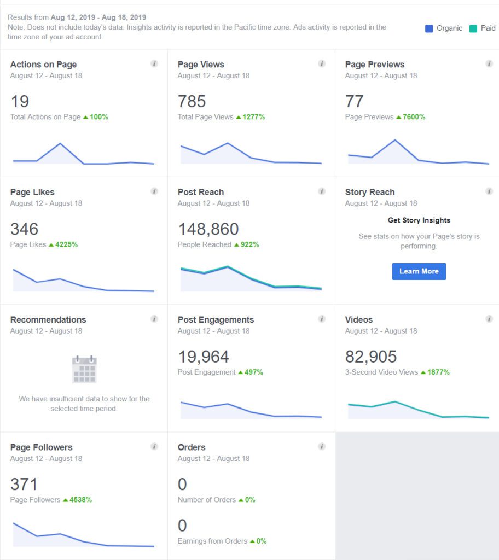
Task: Click the info icon on Page Followers
Action: click(154, 446)
